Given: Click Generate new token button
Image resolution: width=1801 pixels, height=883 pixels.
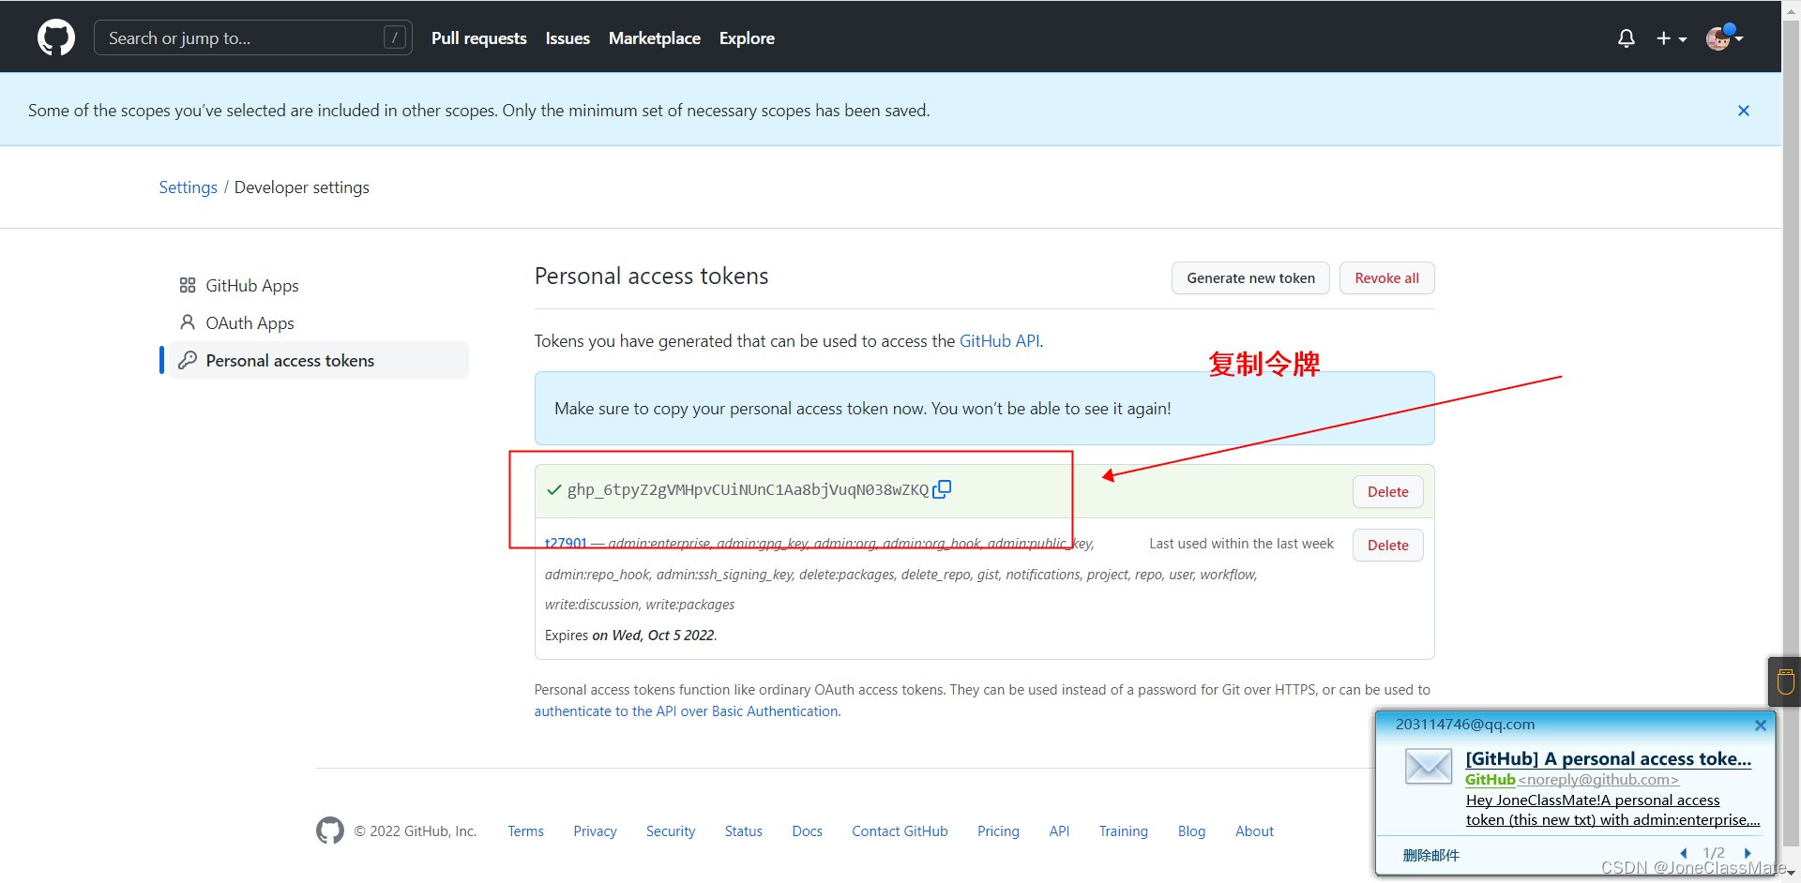Looking at the screenshot, I should pyautogui.click(x=1250, y=278).
